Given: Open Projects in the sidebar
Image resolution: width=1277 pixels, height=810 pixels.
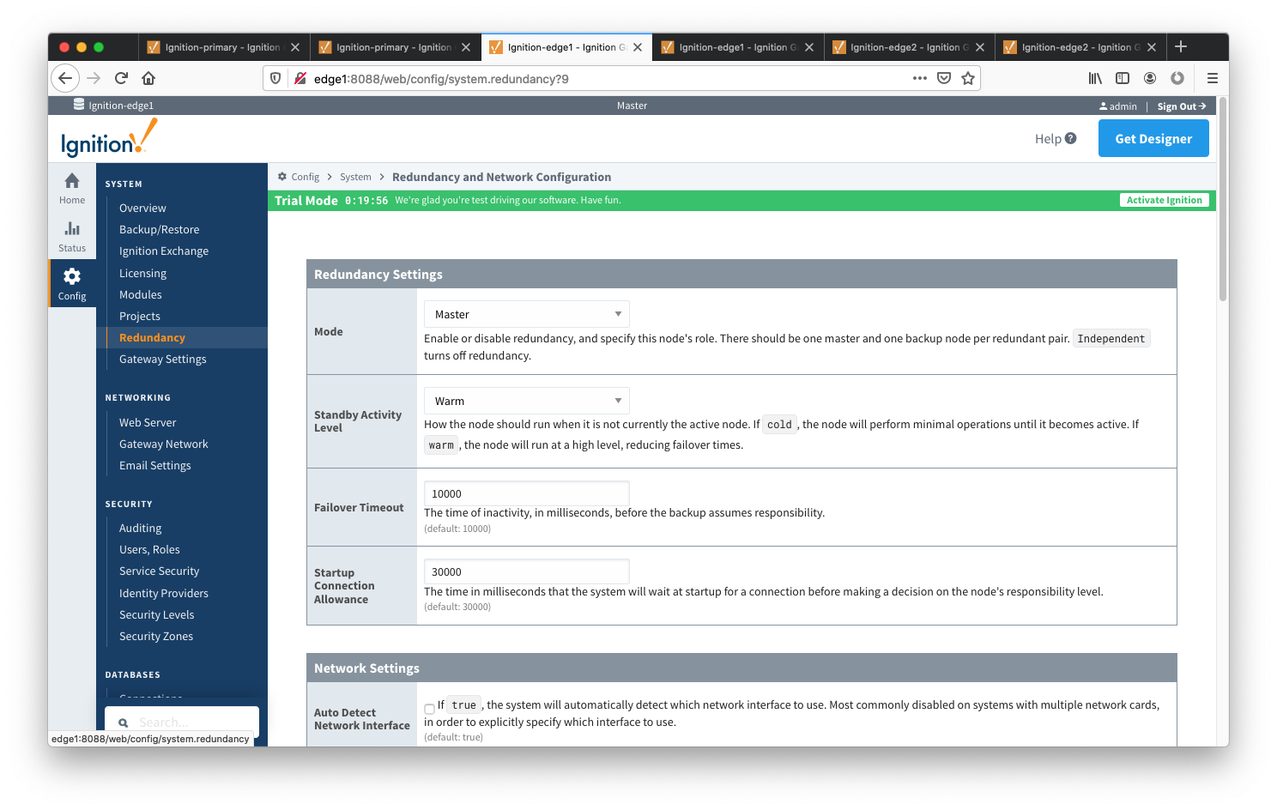Looking at the screenshot, I should [139, 316].
